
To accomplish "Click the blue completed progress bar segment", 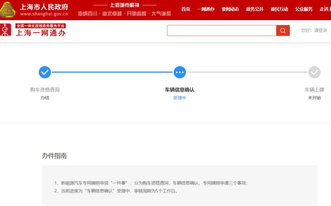I will (x=112, y=72).
